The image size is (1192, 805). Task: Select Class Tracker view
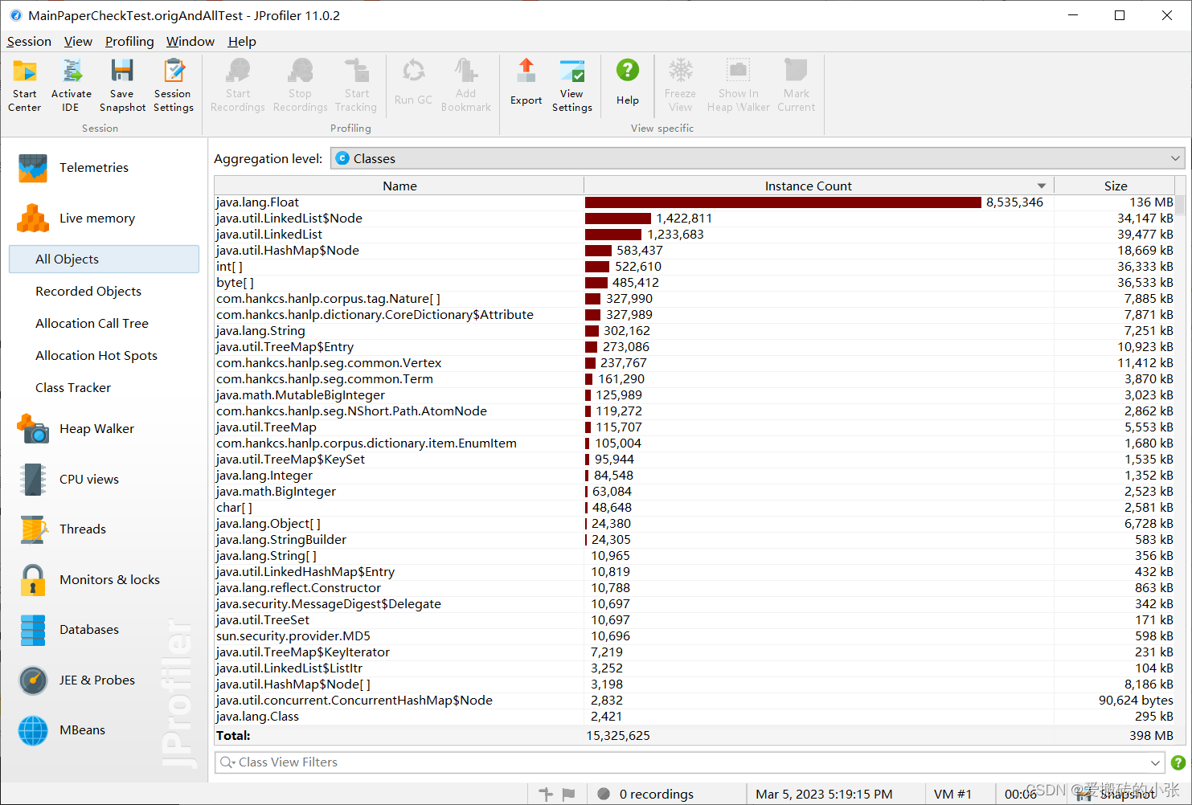point(73,388)
